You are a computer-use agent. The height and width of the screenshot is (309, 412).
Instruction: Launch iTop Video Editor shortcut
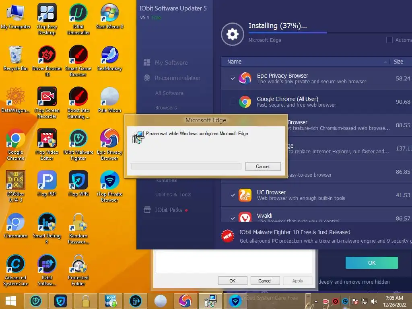pyautogui.click(x=47, y=144)
